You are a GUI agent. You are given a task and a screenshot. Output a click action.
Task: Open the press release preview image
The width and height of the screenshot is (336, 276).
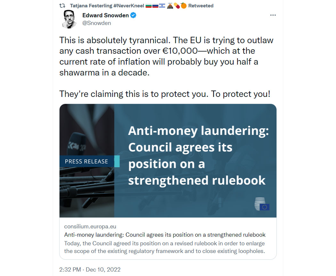coord(168,161)
